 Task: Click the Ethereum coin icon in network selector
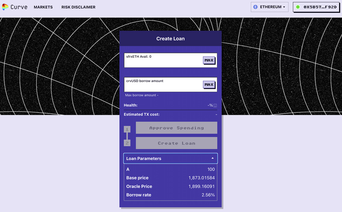[254, 7]
